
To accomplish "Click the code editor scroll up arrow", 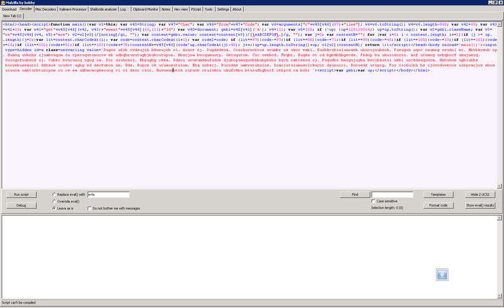I will tap(499, 25).
